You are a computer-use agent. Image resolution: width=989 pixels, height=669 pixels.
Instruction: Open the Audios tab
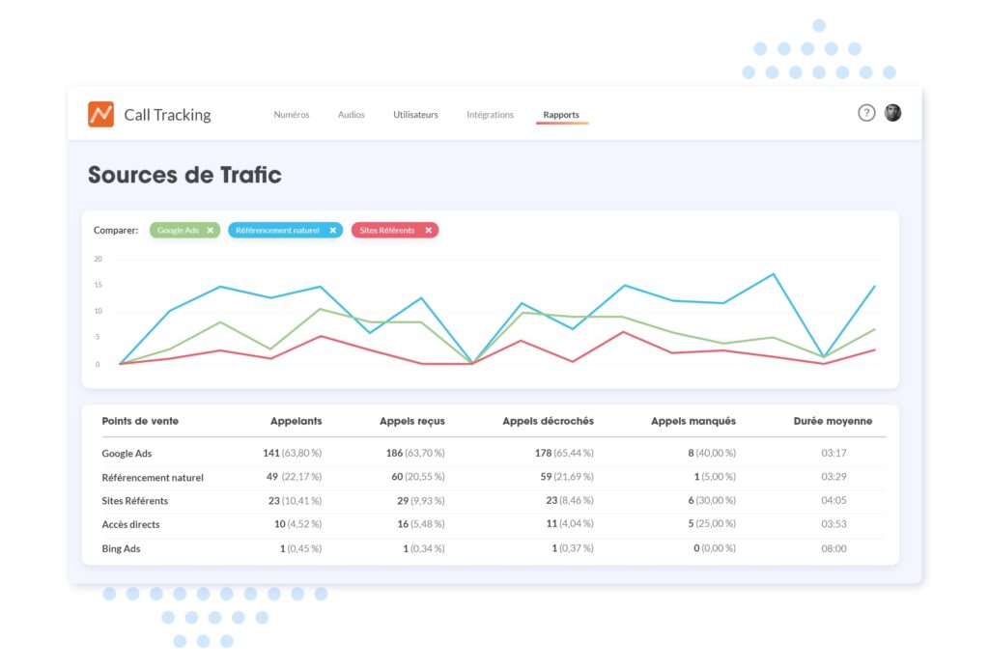[352, 115]
